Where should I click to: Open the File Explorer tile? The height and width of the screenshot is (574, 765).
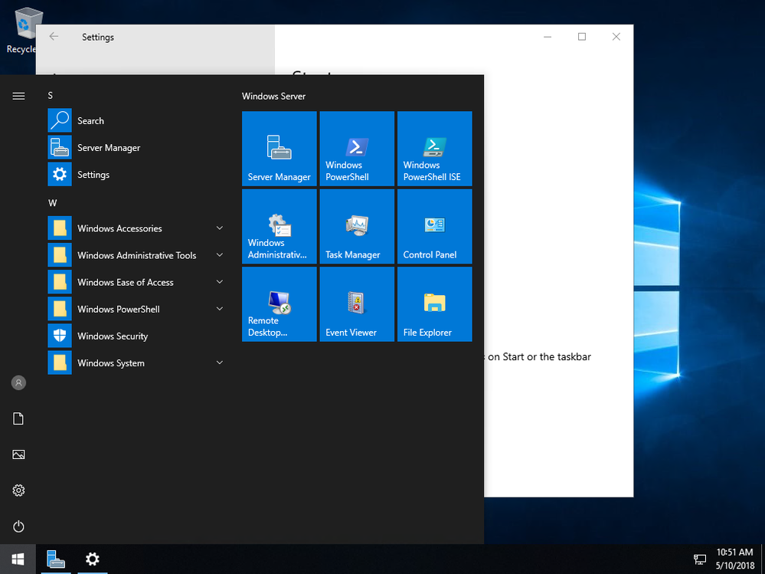pos(434,303)
